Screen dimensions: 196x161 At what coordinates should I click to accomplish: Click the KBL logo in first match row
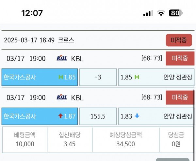pyautogui.click(x=62, y=58)
